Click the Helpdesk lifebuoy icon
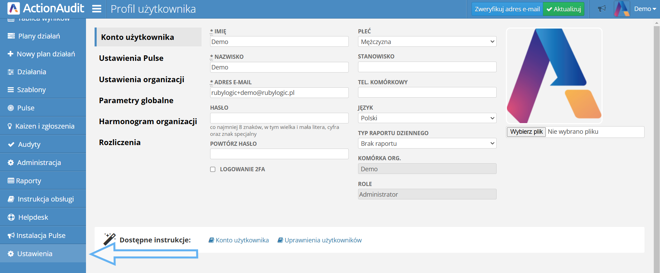Screen dimensions: 660x273 [x=11, y=217]
